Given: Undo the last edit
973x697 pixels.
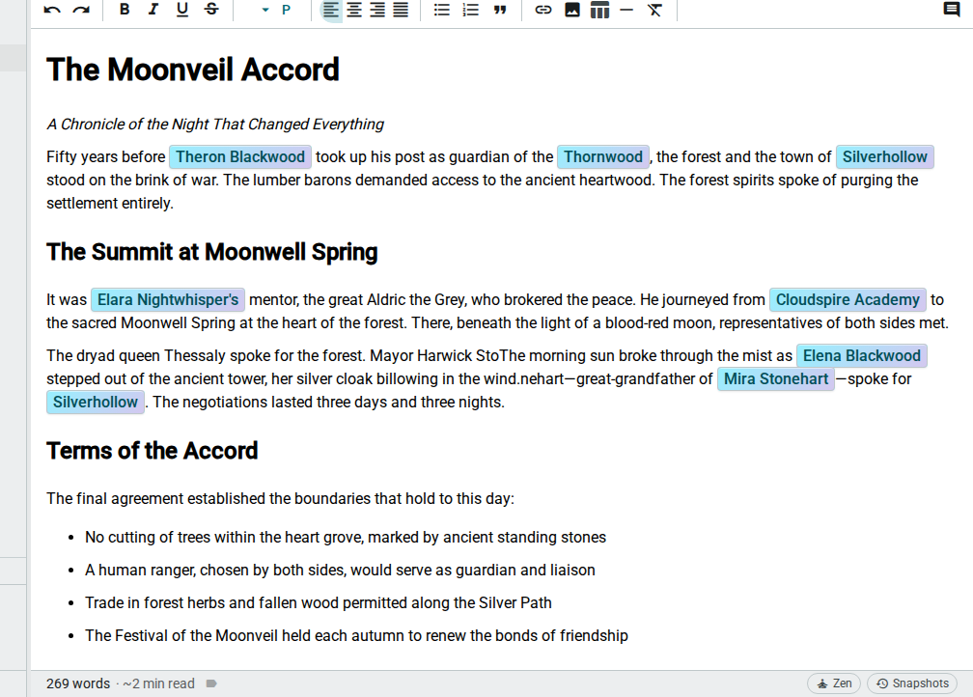Looking at the screenshot, I should [52, 10].
